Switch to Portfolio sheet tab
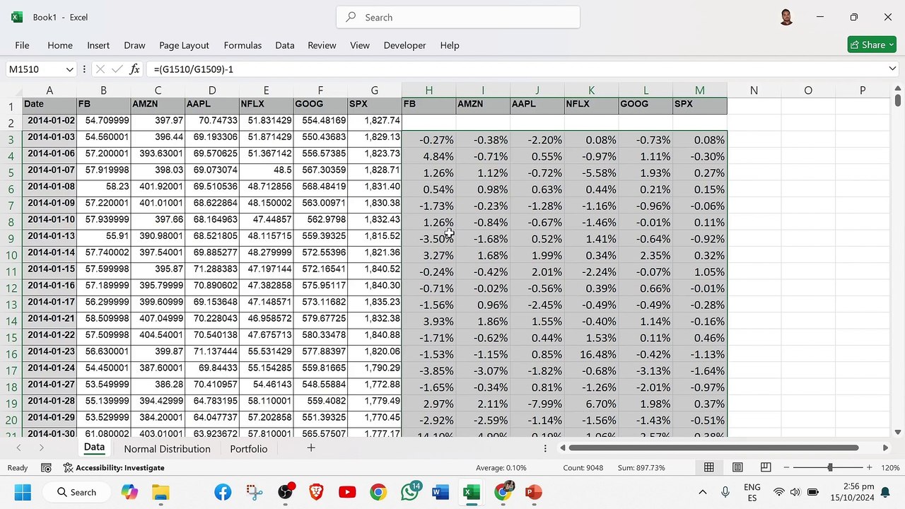This screenshot has height=509, width=905. (x=248, y=449)
